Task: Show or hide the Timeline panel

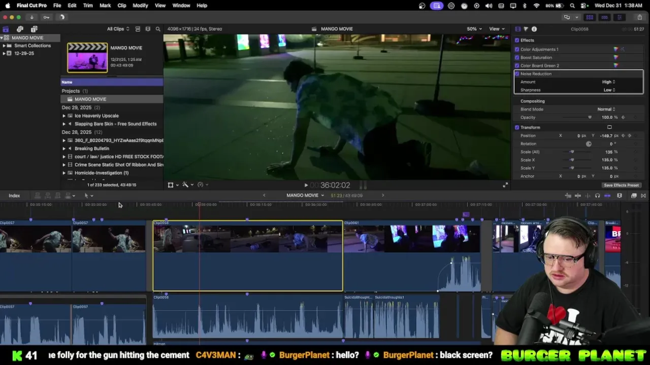Action: [x=605, y=17]
